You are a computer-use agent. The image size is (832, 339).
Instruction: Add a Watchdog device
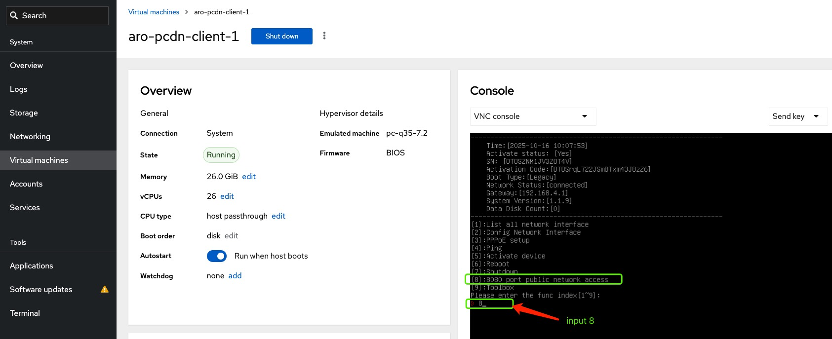click(x=235, y=276)
